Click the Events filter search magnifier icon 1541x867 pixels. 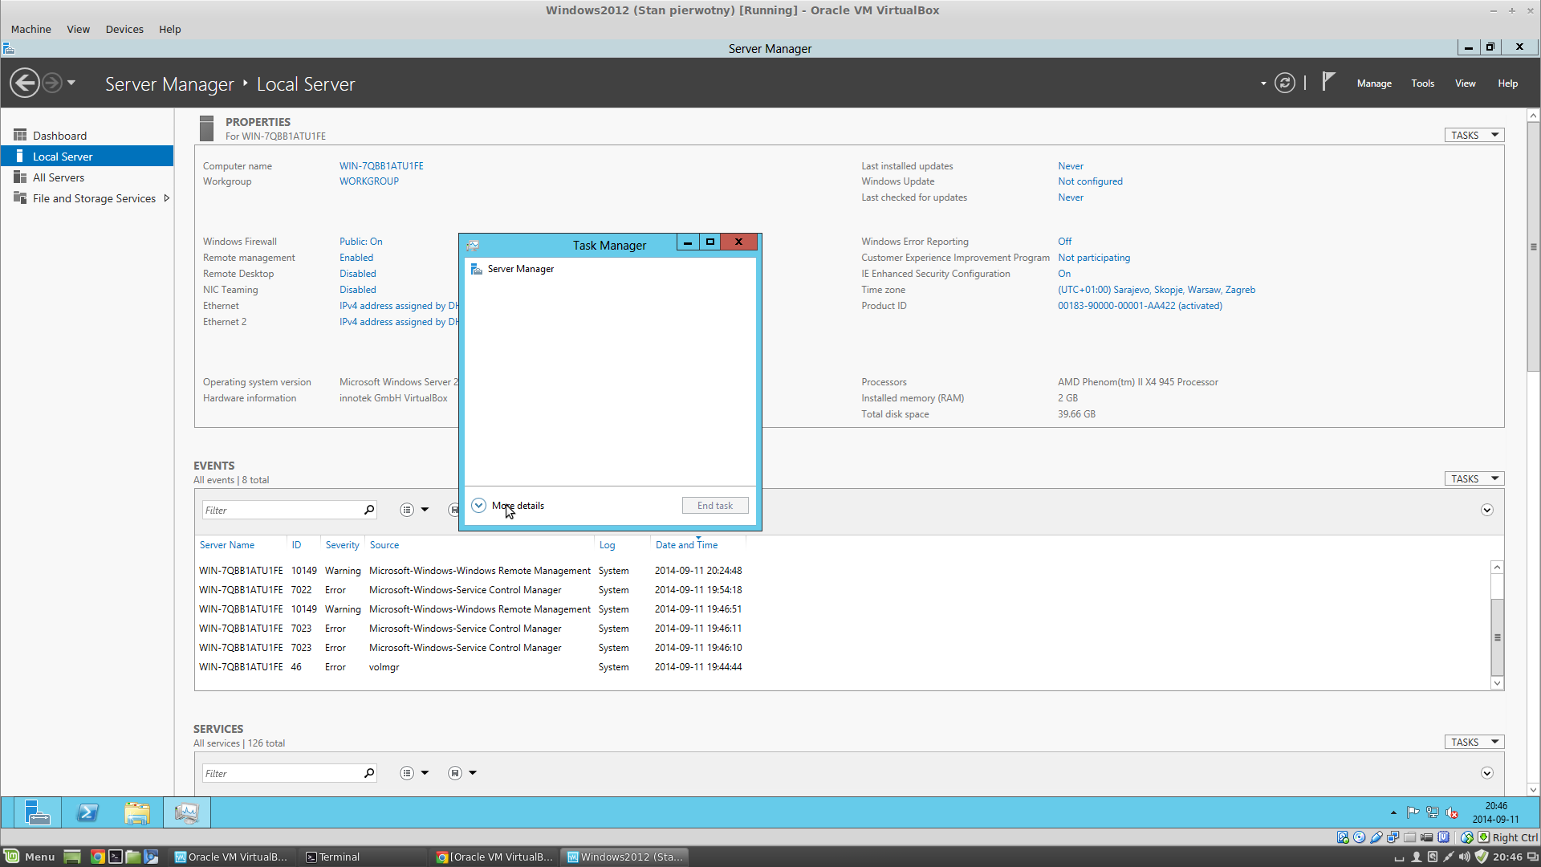point(369,510)
